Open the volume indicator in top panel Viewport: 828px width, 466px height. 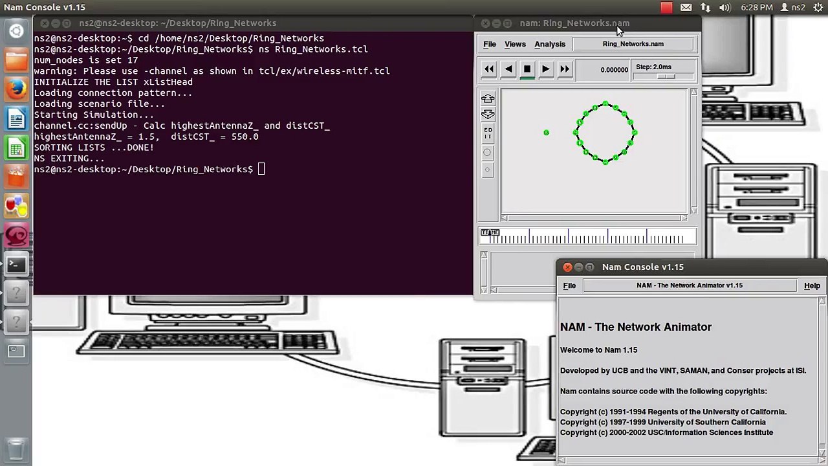(725, 8)
